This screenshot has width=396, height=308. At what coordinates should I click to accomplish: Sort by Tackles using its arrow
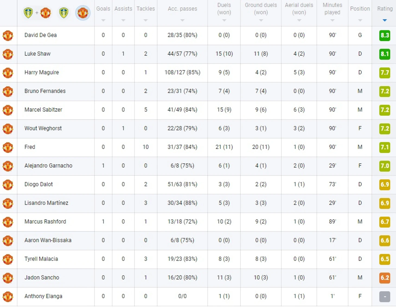[146, 20]
